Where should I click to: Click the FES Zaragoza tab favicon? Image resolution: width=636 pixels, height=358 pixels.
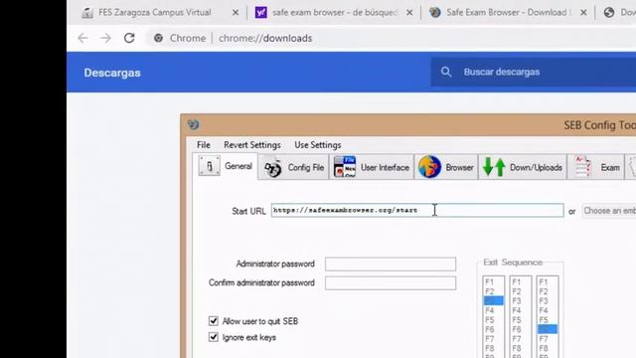[x=87, y=13]
